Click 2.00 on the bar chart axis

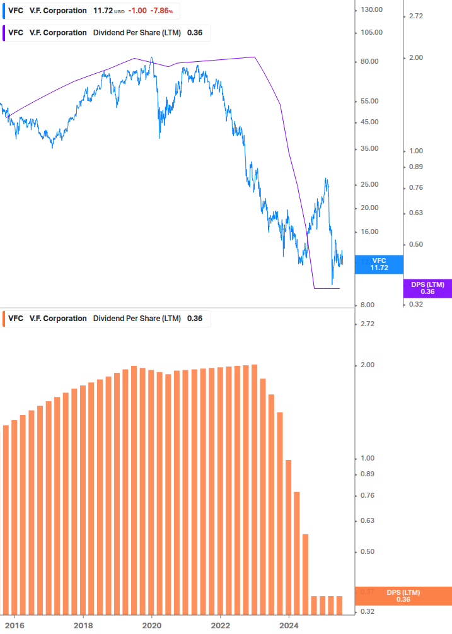(368, 365)
